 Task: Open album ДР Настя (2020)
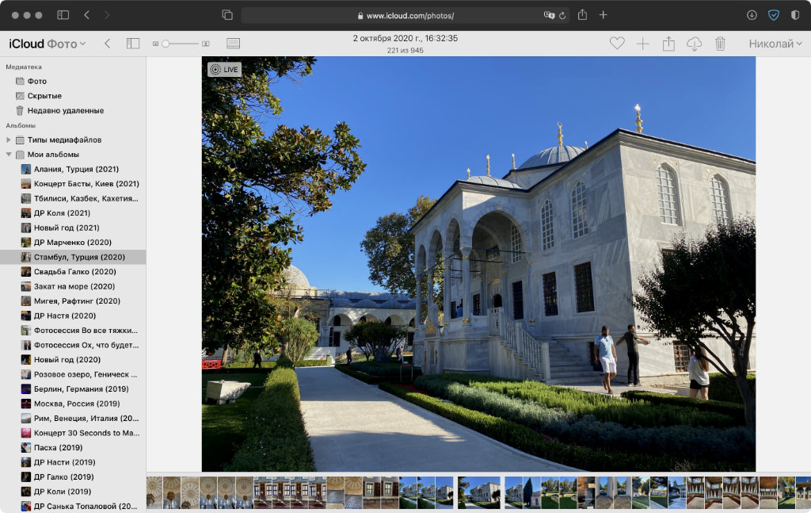73,316
